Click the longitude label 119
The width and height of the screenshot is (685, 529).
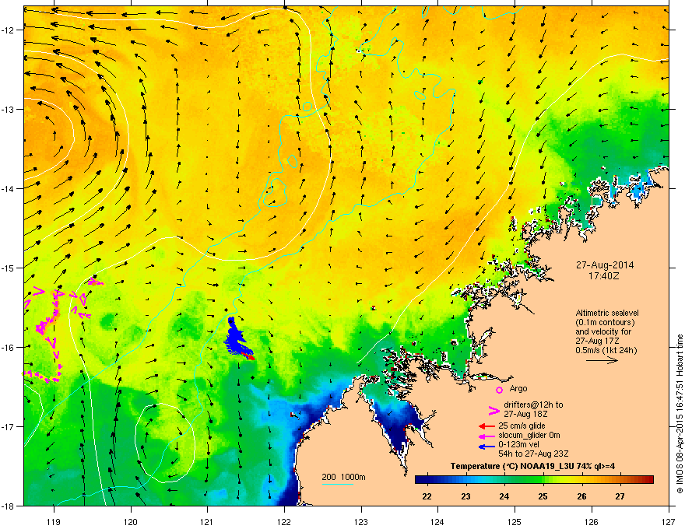coord(54,521)
